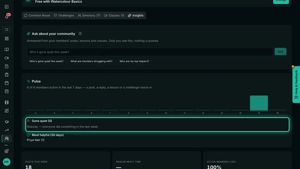Image resolution: width=300 pixels, height=169 pixels.
Task: Open the question-mark document icon
Action: 7,66
